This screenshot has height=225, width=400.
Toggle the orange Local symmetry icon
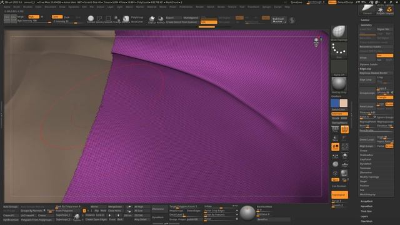coord(335,147)
